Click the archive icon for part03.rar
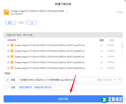This screenshot has height=104, width=126. (12, 56)
